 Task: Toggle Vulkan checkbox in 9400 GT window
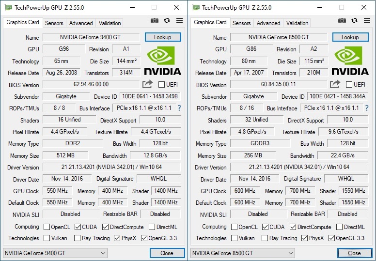(47, 238)
